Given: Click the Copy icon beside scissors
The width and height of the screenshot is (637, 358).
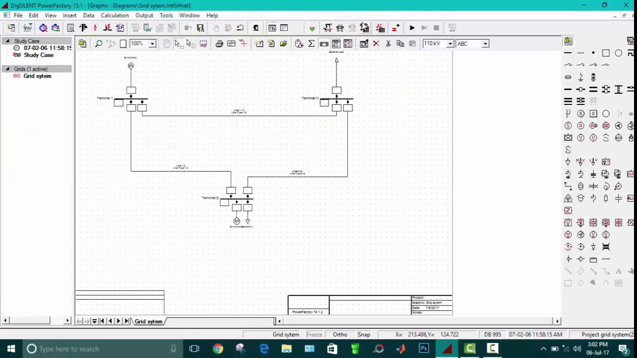Looking at the screenshot, I should (x=400, y=44).
